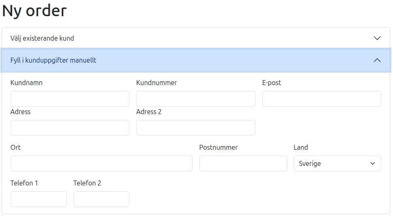Expand the Välj existerande kund chevron
Viewport: 393px width, 217px height.
pyautogui.click(x=377, y=38)
